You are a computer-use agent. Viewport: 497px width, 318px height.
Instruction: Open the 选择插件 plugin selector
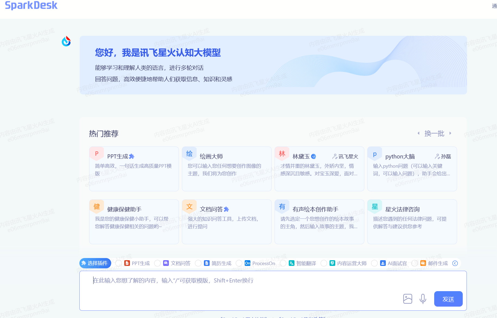95,263
